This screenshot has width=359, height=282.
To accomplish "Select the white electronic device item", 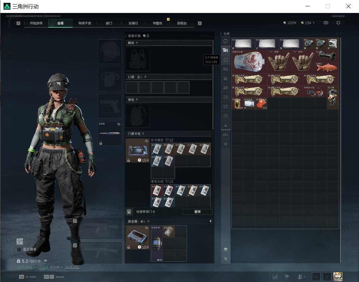I will pos(333,44).
